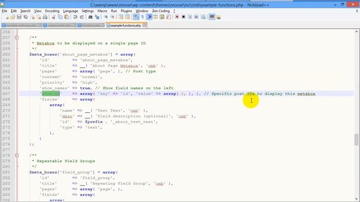The image size is (360, 202).
Task: Click the Close All toolbar icon
Action: 39,17
